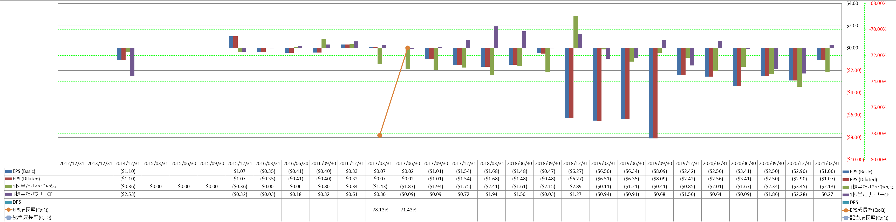Click the $4.00 label on the value axis
Image resolution: width=896 pixels, height=222 pixels.
[x=852, y=3]
